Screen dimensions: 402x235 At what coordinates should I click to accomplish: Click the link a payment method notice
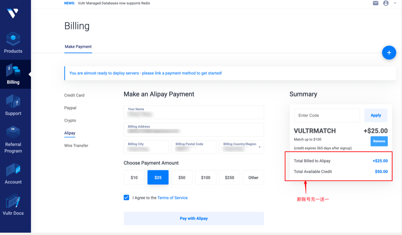coord(146,73)
